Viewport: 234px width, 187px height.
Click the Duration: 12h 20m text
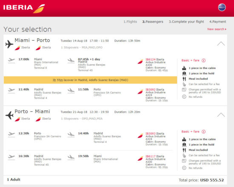tap(127, 112)
